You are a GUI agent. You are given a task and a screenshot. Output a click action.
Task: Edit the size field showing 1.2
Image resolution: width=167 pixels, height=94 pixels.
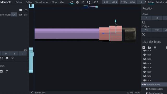tap(141, 2)
